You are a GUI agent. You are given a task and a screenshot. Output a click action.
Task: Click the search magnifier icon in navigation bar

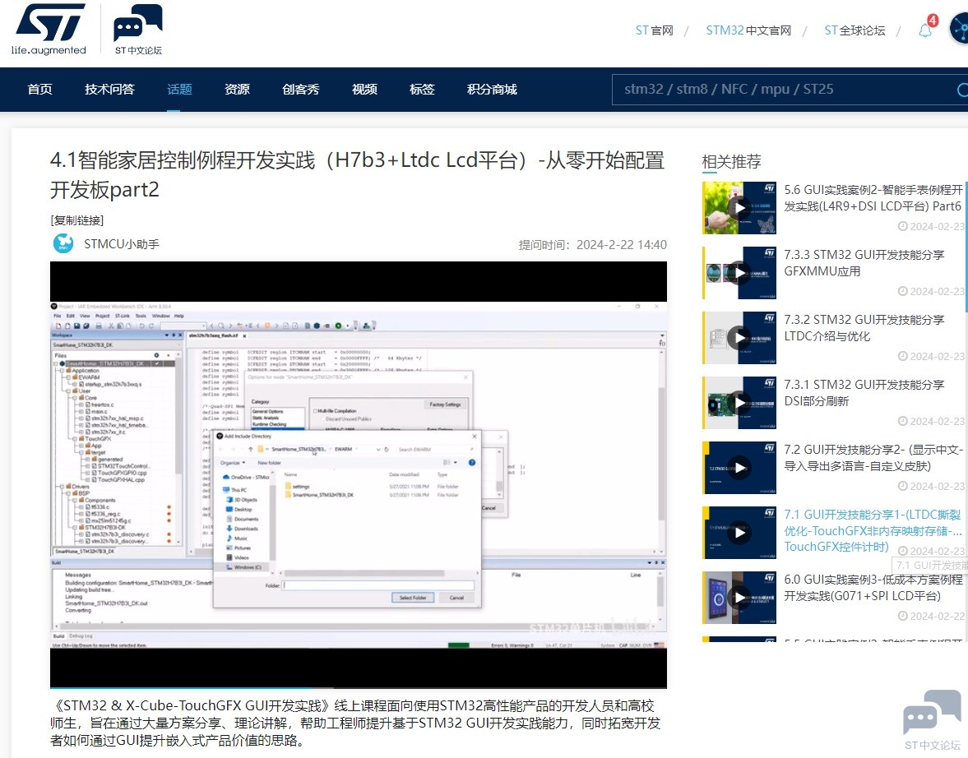[x=961, y=90]
